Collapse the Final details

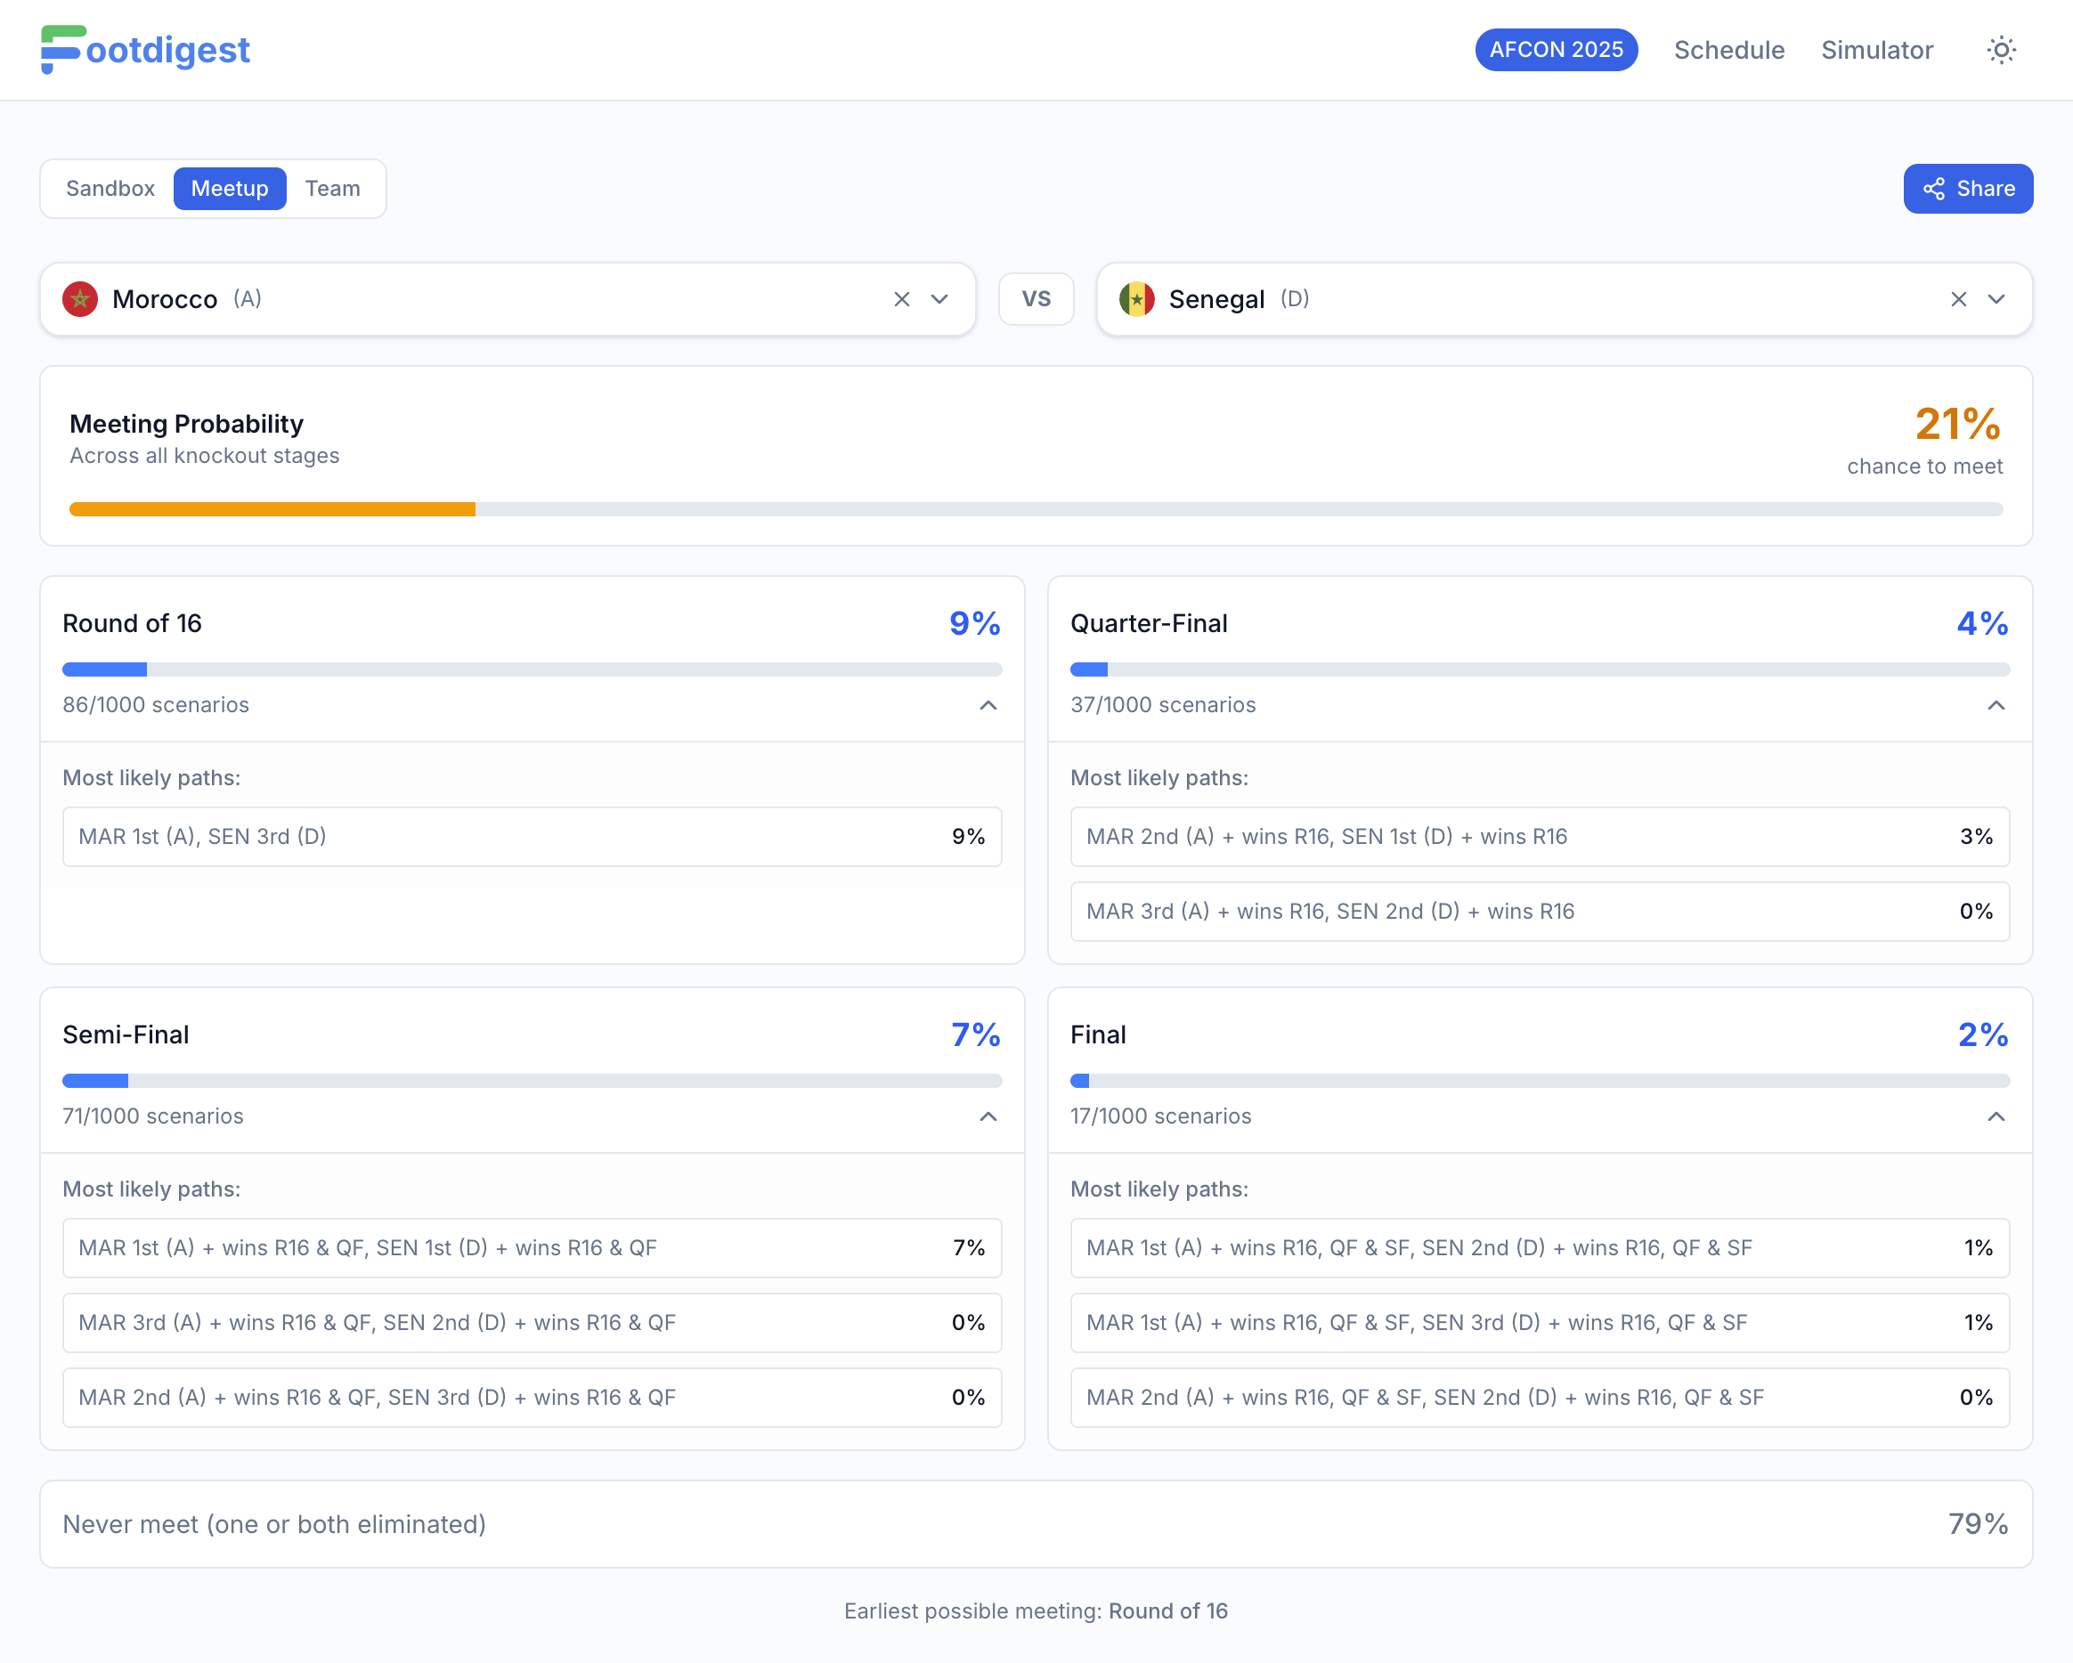coord(1997,1117)
